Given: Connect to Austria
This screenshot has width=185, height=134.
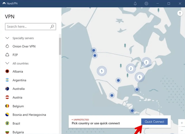Looking at the screenshot, I should (17, 98).
